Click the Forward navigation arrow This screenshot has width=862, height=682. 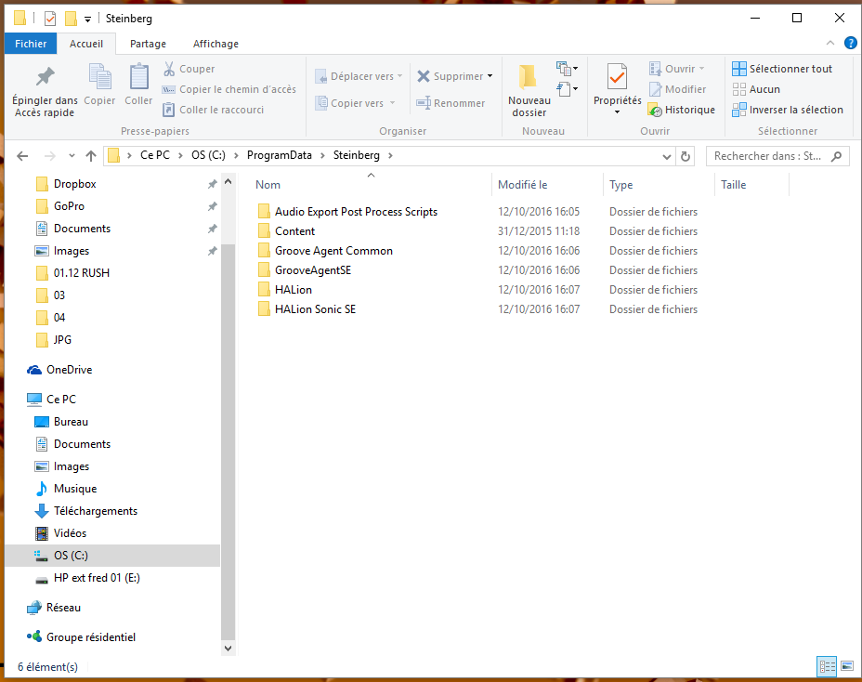[x=50, y=156]
